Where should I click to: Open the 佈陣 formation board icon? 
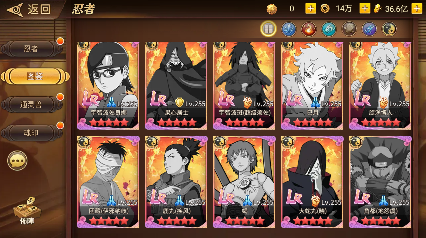tap(27, 211)
